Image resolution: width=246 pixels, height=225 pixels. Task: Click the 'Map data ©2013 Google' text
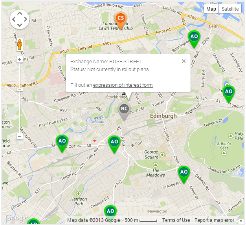(x=94, y=220)
